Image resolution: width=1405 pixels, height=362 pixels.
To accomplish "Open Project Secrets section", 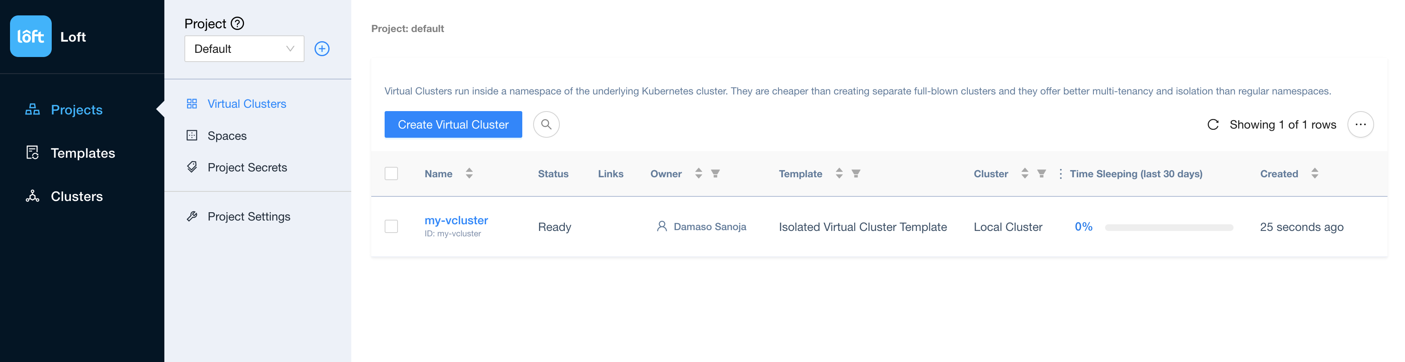I will [x=247, y=168].
